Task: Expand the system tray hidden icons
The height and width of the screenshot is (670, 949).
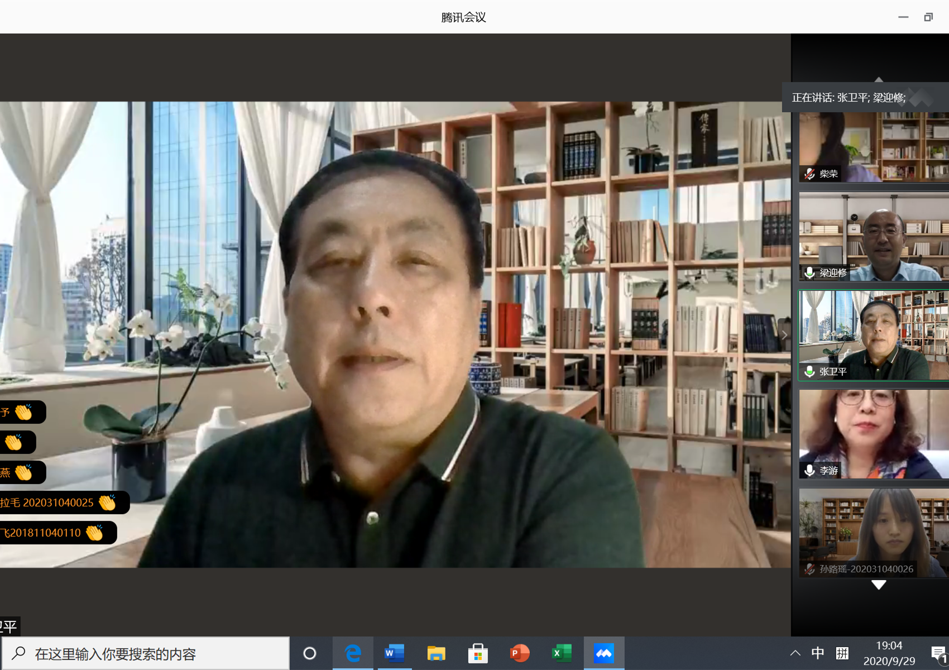Action: click(x=795, y=653)
